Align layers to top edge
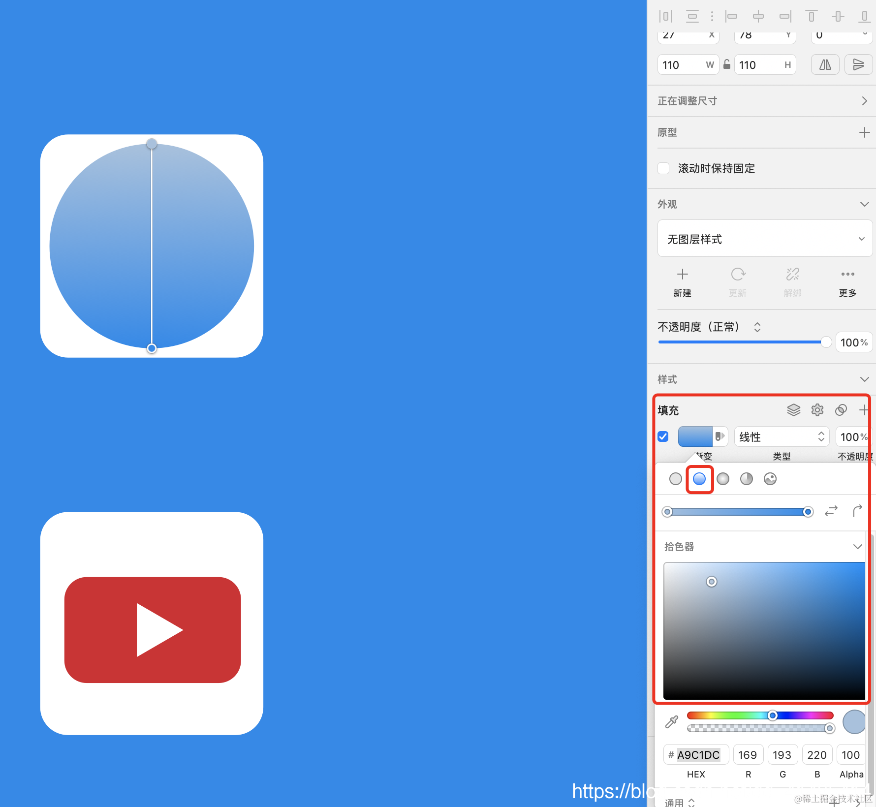The width and height of the screenshot is (876, 807). 812,16
